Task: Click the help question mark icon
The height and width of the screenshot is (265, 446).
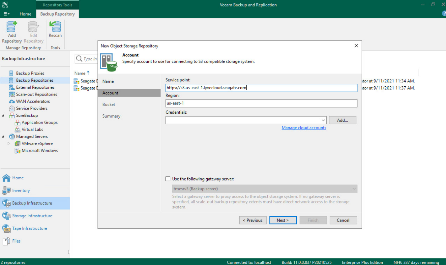Action: coord(444,14)
